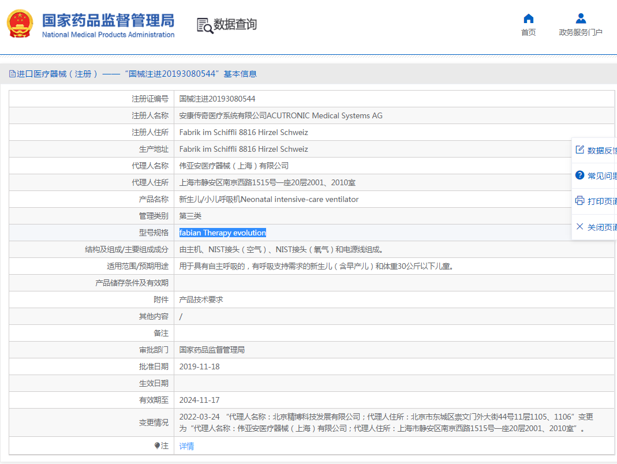This screenshot has width=617, height=464.
Task: Click 政务服务门户 text link
Action: coord(581,32)
